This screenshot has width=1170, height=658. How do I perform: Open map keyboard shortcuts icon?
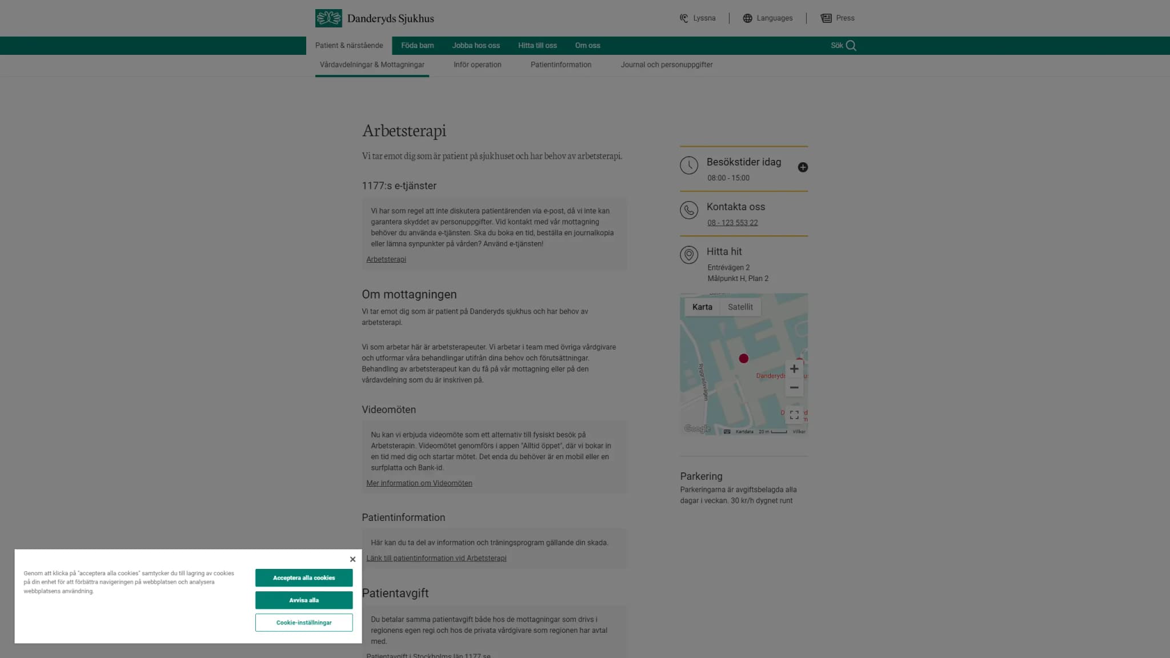point(727,432)
